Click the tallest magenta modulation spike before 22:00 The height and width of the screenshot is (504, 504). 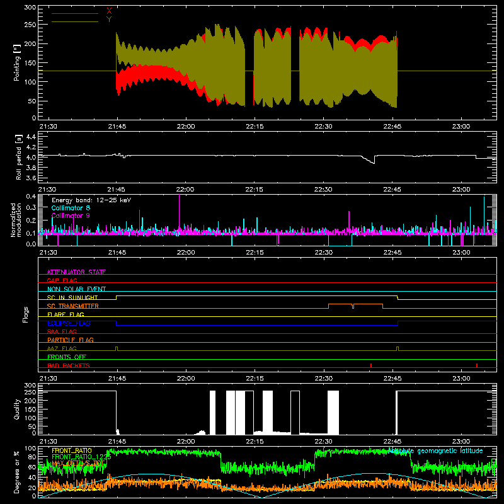pos(180,212)
